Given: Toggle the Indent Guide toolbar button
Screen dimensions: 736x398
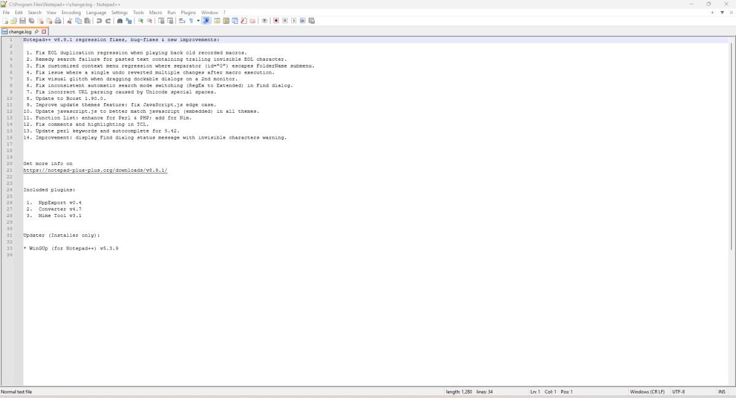Looking at the screenshot, I should pyautogui.click(x=207, y=20).
